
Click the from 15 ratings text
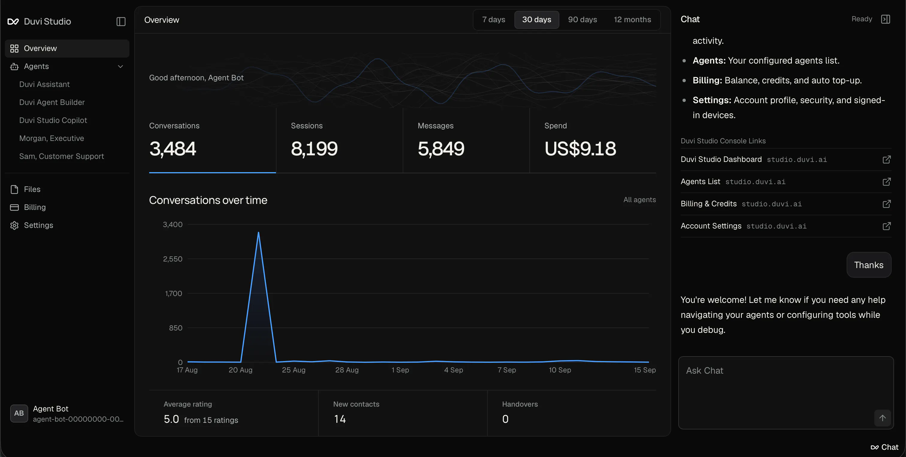pyautogui.click(x=211, y=420)
